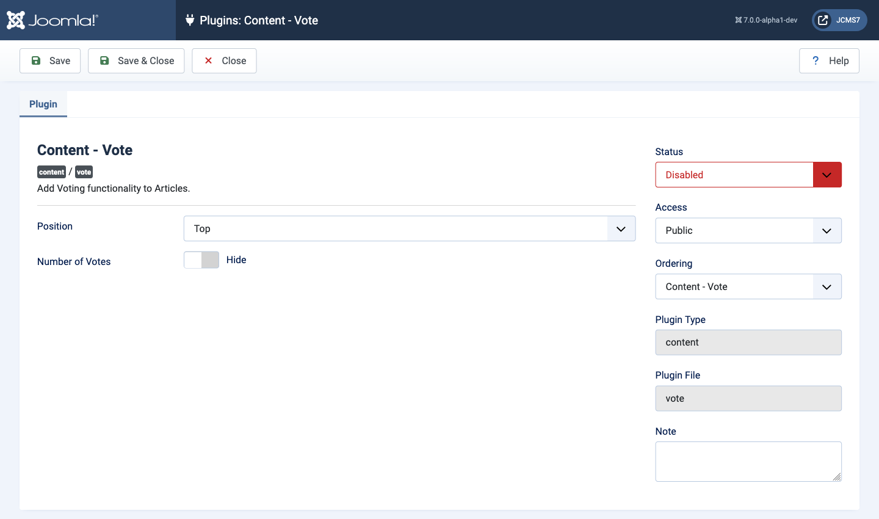The width and height of the screenshot is (879, 519).
Task: Click the red X icon on Close
Action: coord(208,60)
